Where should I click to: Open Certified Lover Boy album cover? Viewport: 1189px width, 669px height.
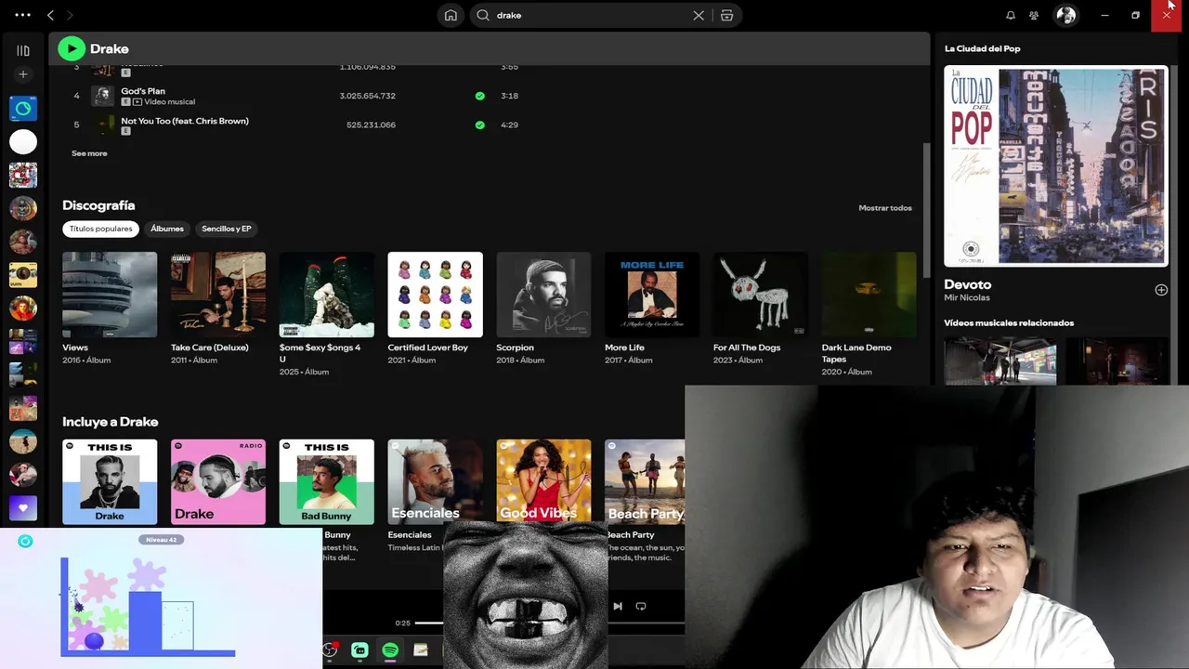tap(436, 295)
